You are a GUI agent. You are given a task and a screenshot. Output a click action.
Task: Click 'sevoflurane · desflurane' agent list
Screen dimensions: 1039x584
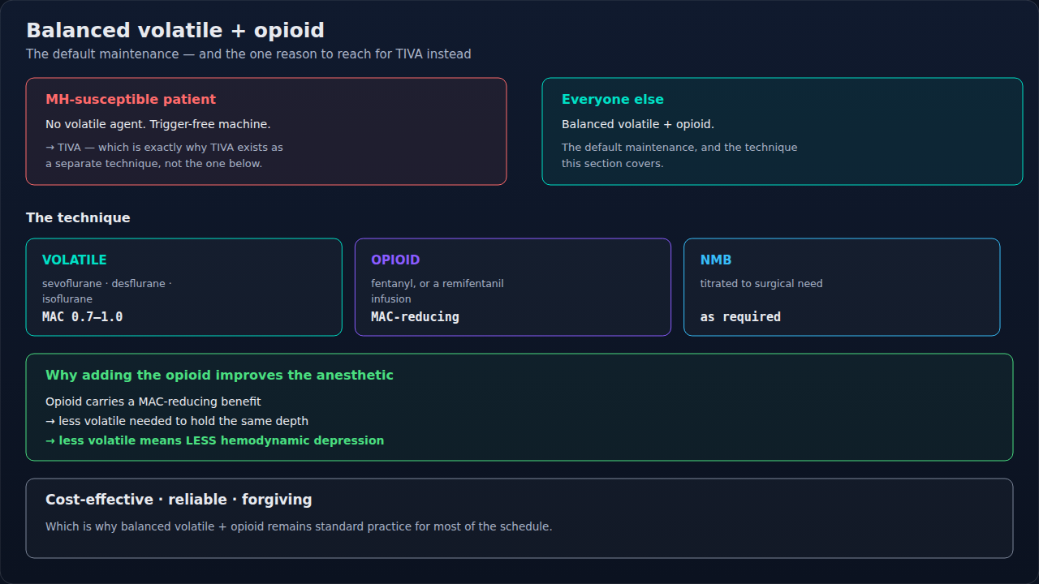[x=107, y=291]
